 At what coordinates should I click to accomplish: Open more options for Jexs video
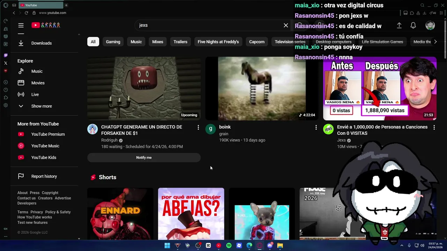(434, 128)
